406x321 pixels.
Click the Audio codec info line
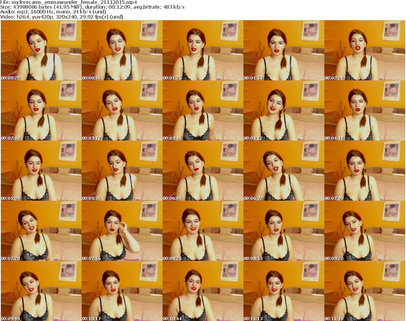pos(53,12)
